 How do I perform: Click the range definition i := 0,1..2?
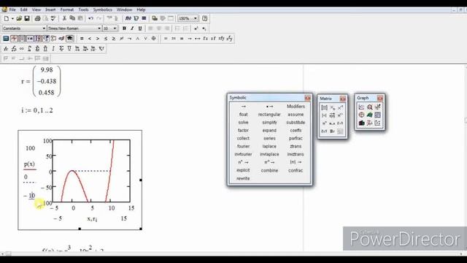point(37,110)
